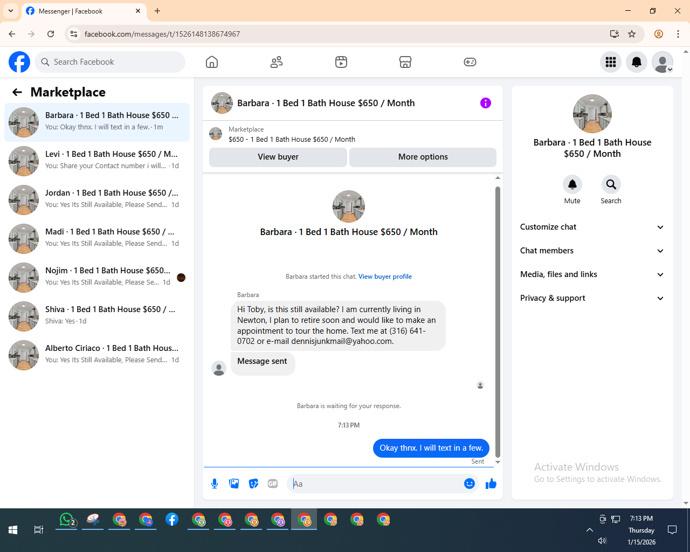Viewport: 690px width, 552px height.
Task: Open the Marketplace storefront icon
Action: tap(405, 62)
